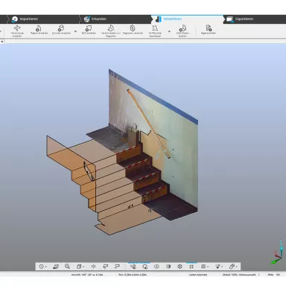Open dropdown beside the list-lines icon
The width and height of the screenshot is (286, 286).
pos(208,267)
